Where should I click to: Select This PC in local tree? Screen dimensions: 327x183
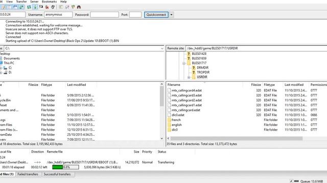[9, 63]
